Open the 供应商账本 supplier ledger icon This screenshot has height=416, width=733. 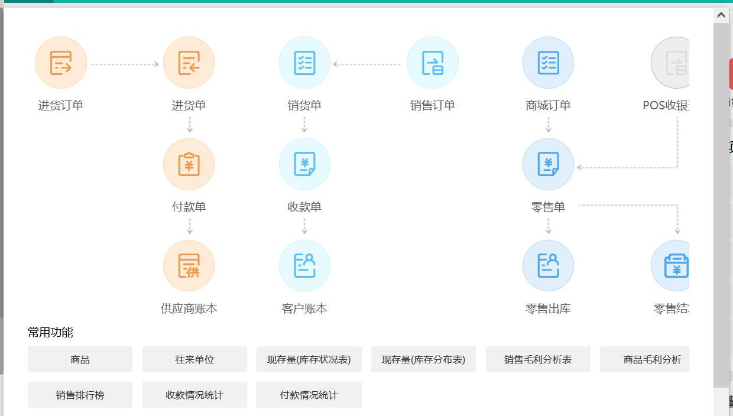(189, 265)
